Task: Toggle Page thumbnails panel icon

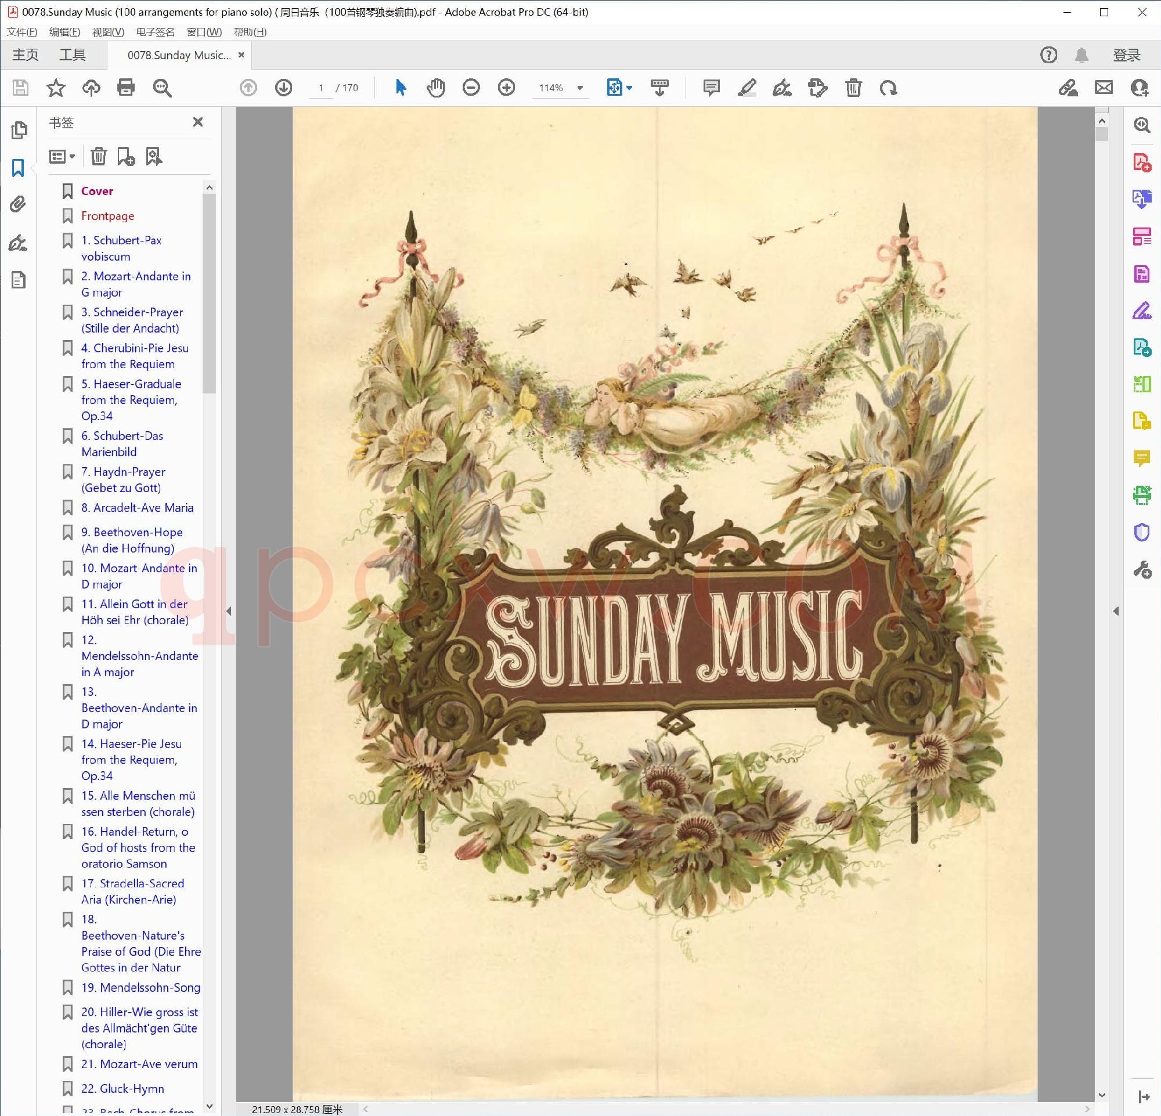Action: click(x=19, y=129)
